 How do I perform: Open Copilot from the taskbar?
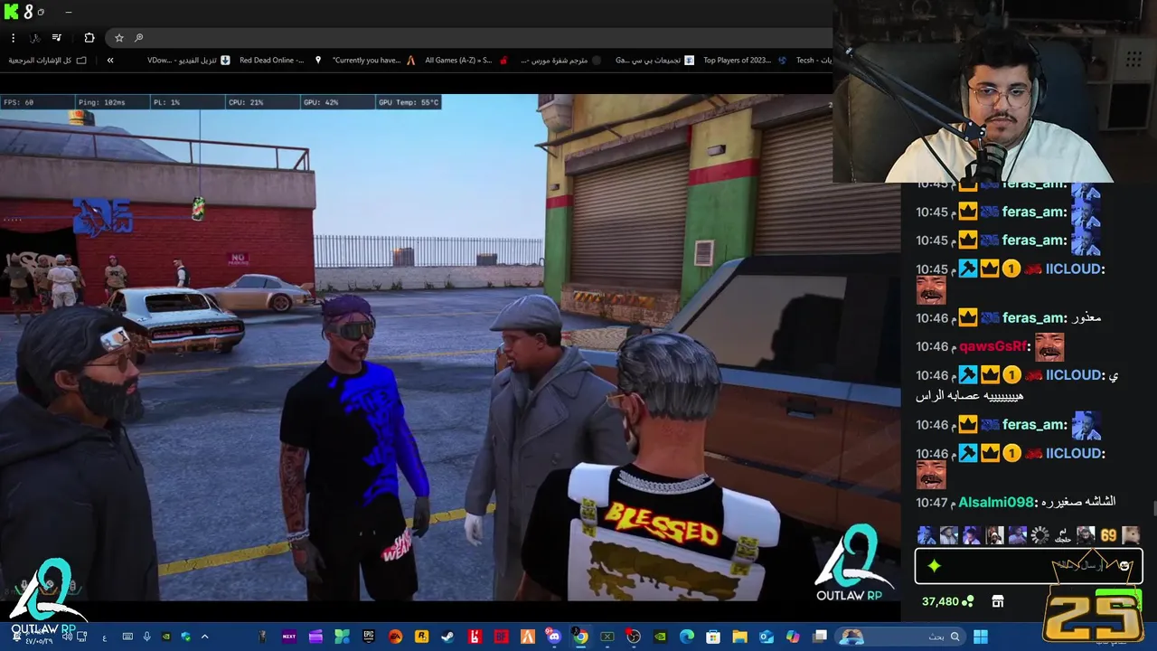coord(793,637)
